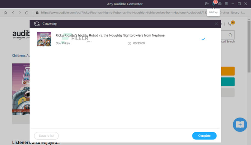Open the output folder icon in title bar
Image resolution: width=251 pixels, height=145 pixels.
coord(207,4)
